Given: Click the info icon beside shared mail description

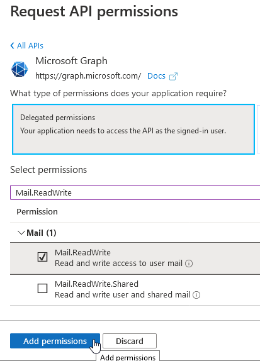Looking at the screenshot, I should click(x=196, y=295).
